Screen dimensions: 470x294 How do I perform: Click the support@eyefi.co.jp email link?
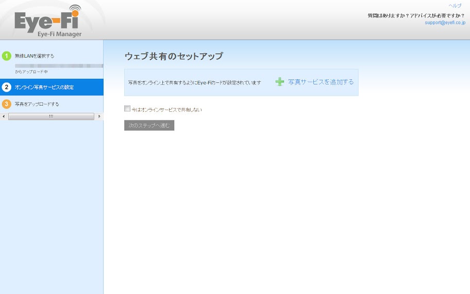(445, 23)
